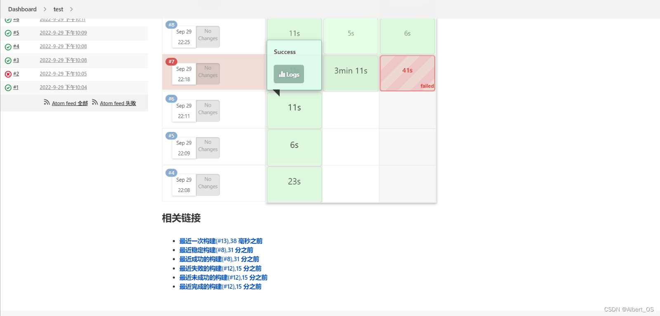
Task: Select build #5 stage cell 6s
Action: coord(294,147)
